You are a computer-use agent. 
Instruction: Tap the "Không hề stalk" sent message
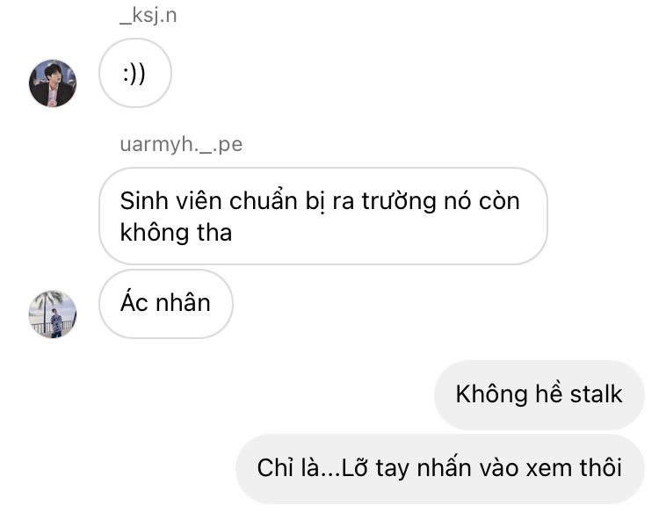539,394
